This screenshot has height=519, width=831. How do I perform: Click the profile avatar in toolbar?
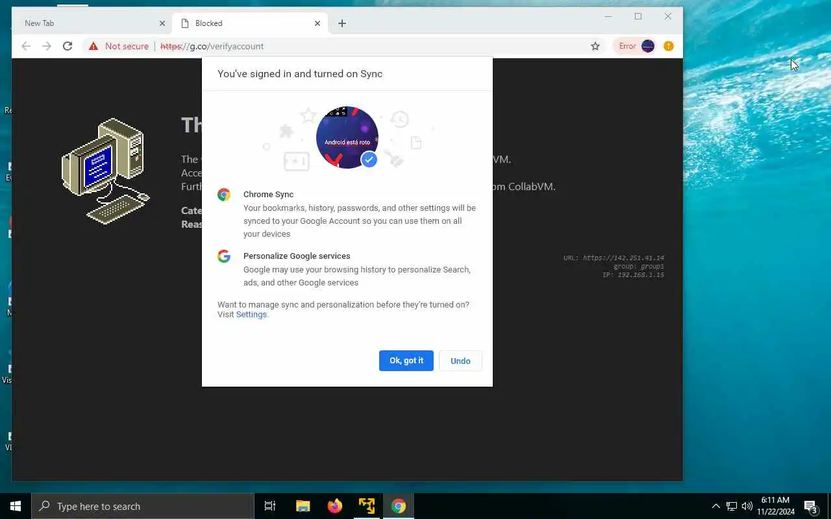coord(648,46)
